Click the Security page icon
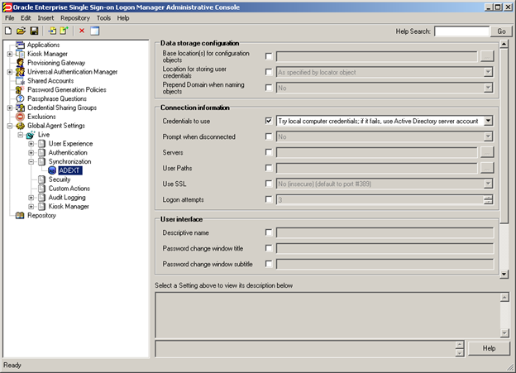Viewport: 516px width, 373px height. [41, 179]
